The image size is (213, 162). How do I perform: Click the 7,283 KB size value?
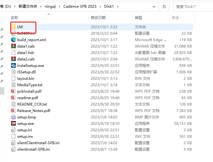click(x=184, y=110)
